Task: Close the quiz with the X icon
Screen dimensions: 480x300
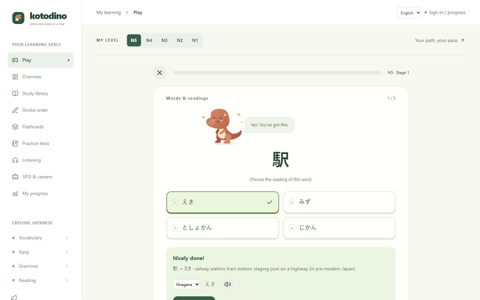Action: 159,73
